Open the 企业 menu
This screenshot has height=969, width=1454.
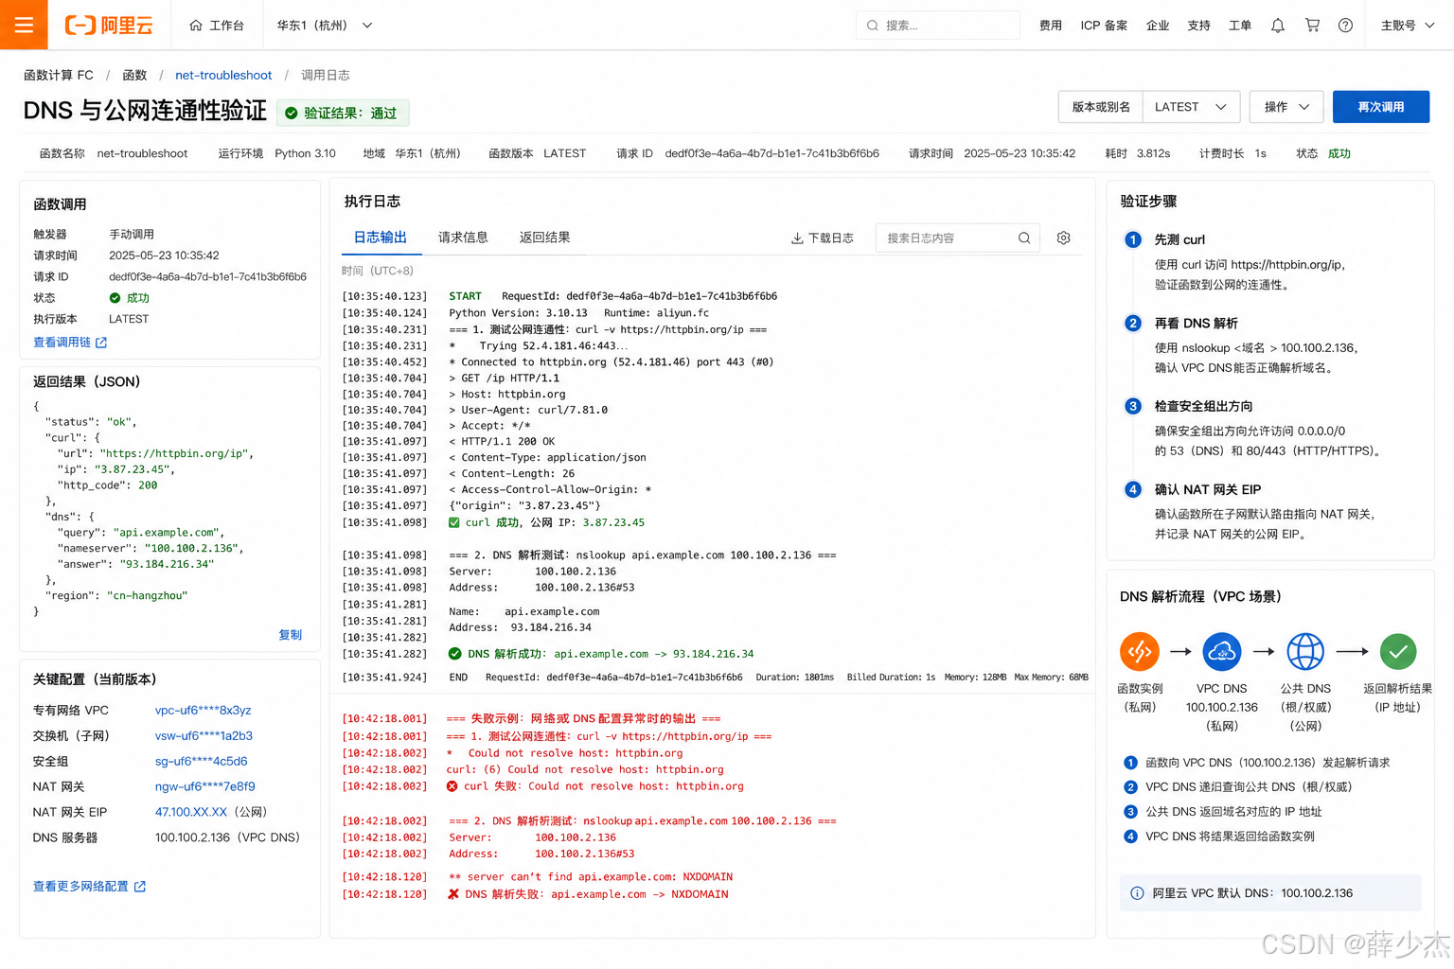coord(1158,26)
